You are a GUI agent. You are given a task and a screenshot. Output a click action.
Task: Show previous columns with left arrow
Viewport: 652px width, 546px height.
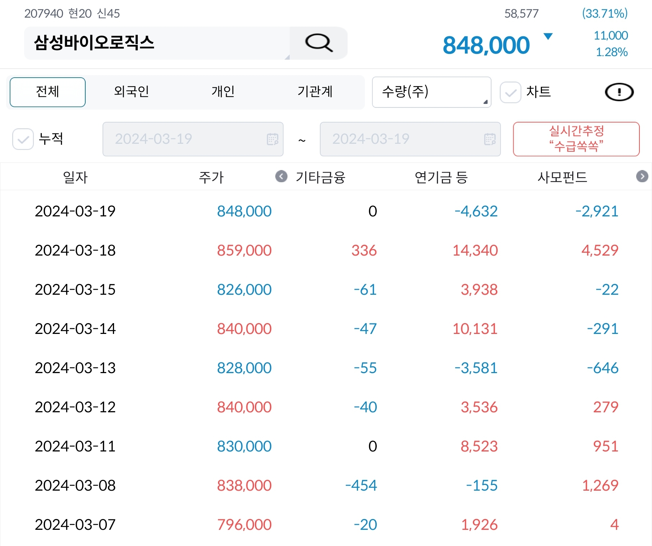pyautogui.click(x=281, y=176)
